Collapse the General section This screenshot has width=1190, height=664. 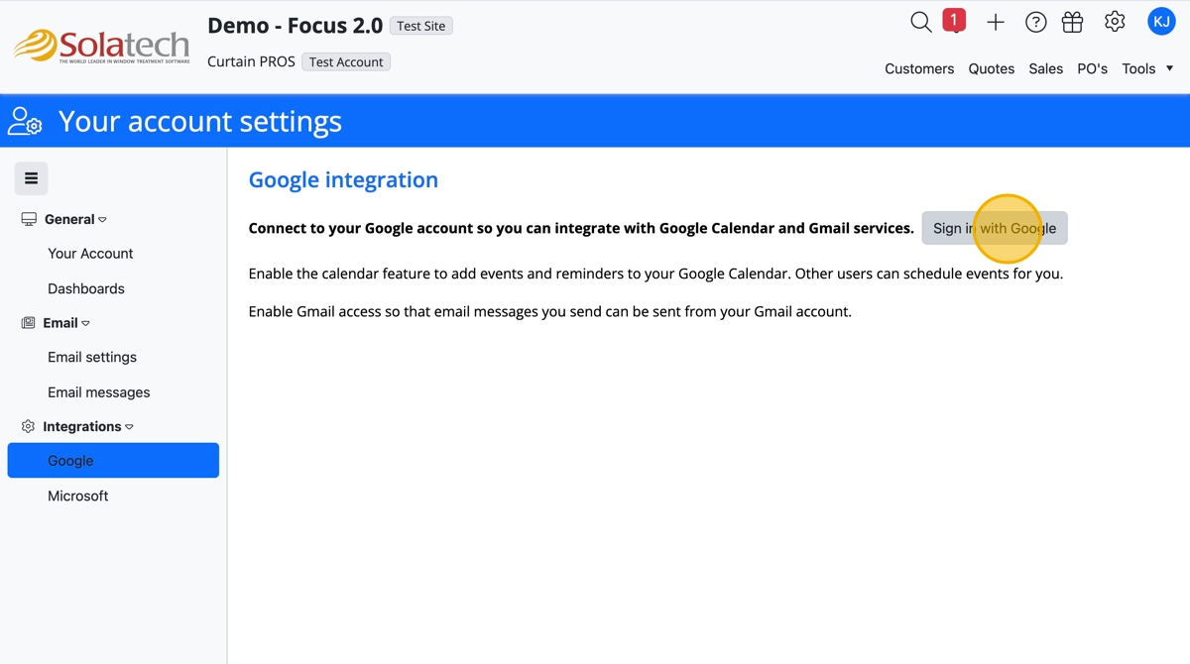74,219
